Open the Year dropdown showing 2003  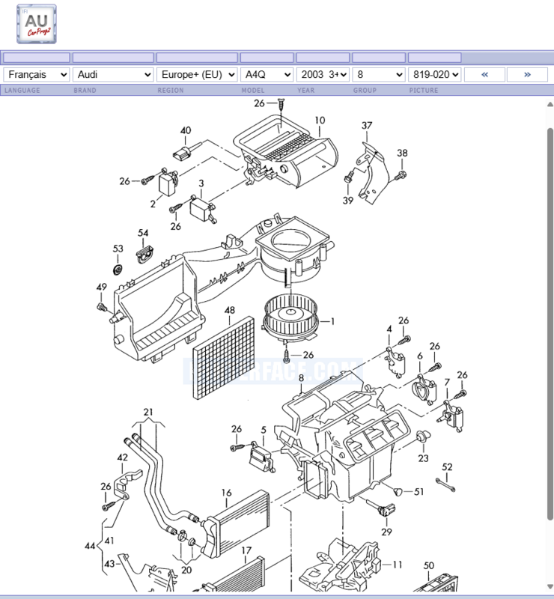click(x=323, y=74)
